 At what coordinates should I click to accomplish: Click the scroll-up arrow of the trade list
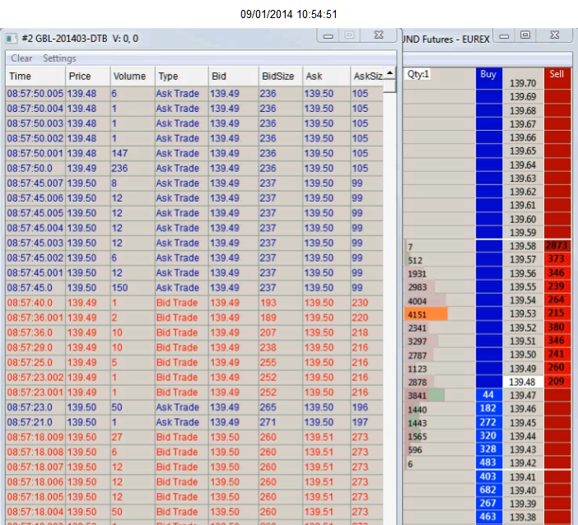(389, 72)
